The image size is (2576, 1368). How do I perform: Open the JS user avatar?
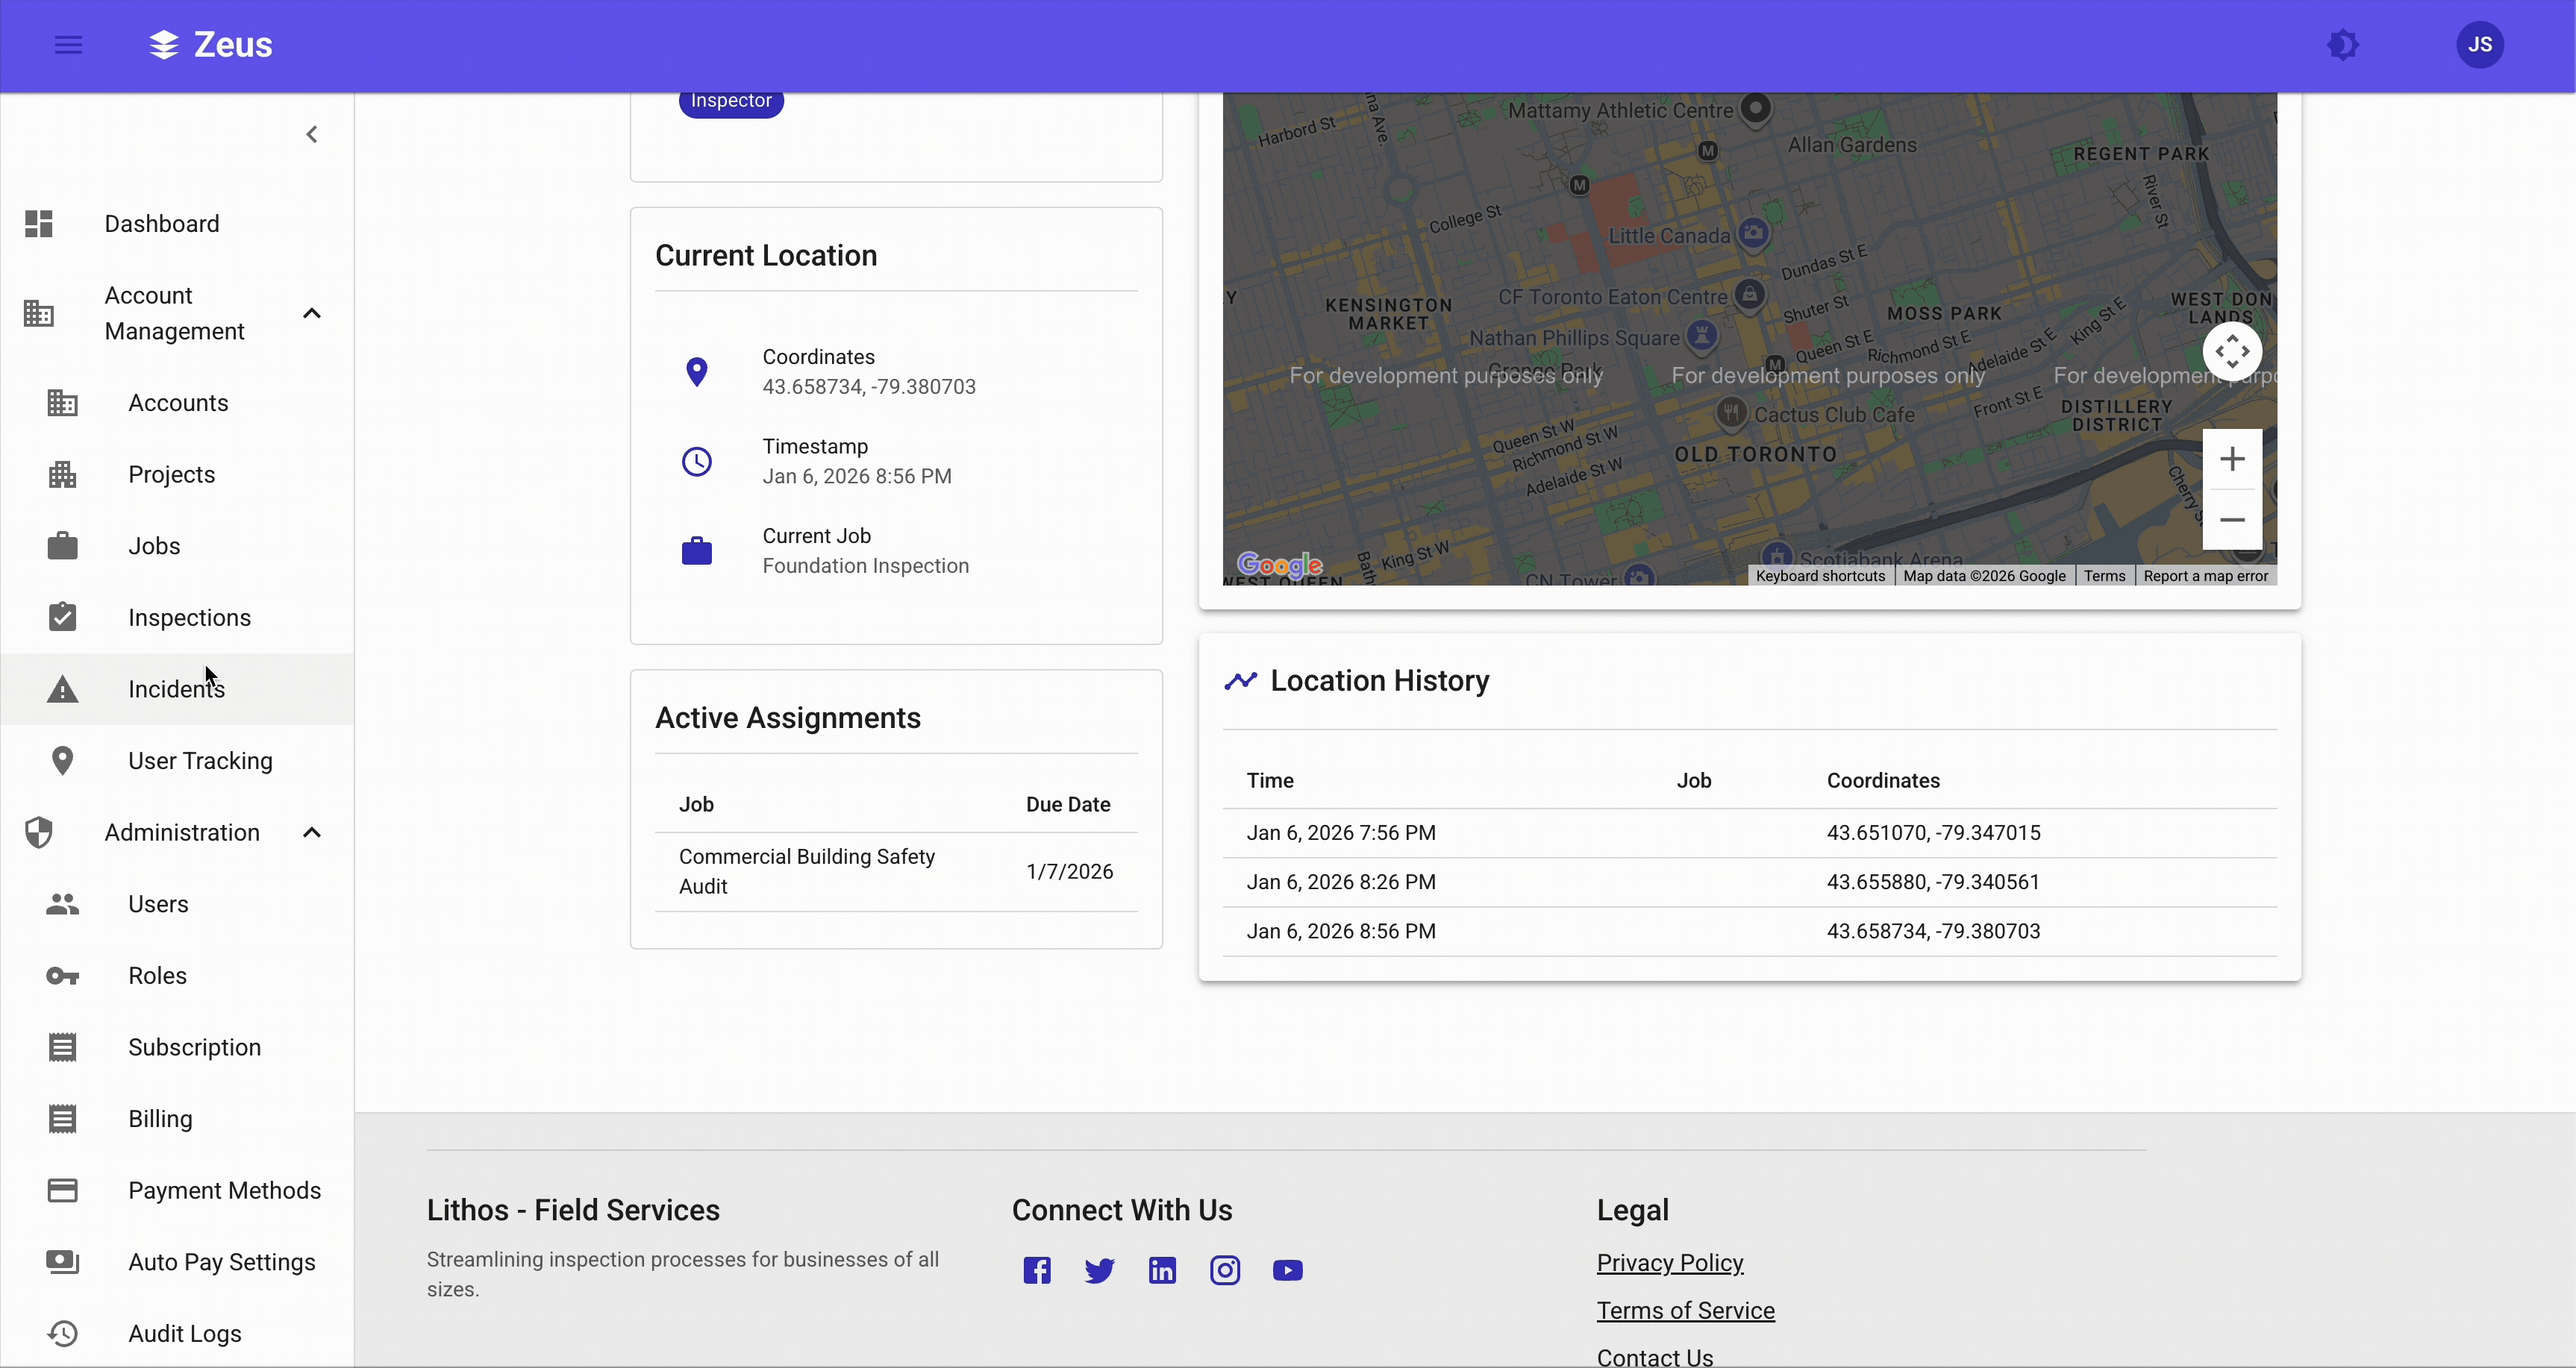click(2478, 44)
